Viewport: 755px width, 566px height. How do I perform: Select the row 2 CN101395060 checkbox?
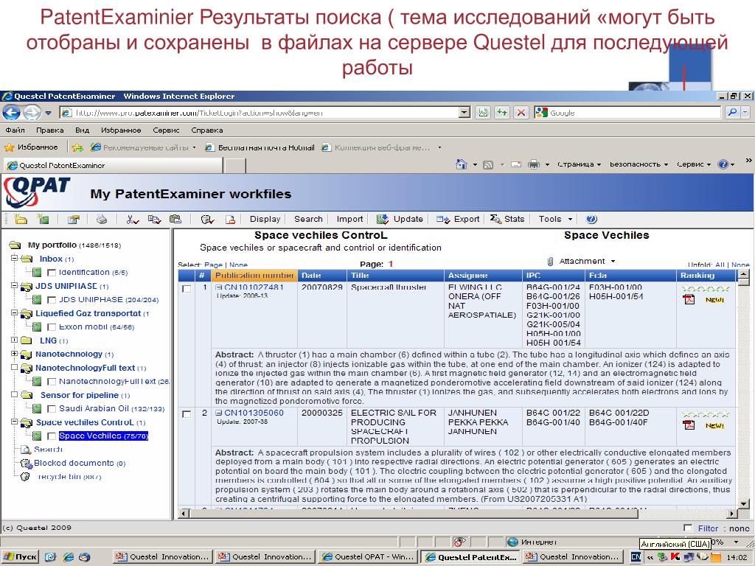tap(187, 414)
